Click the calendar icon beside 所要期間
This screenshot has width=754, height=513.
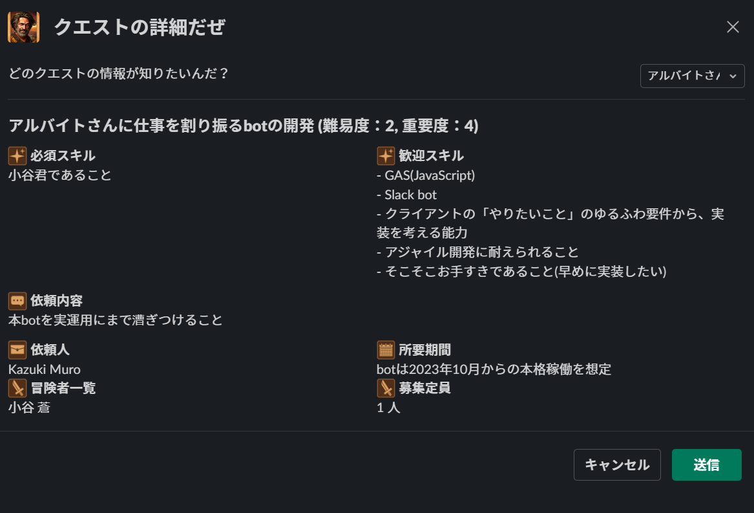tap(386, 350)
